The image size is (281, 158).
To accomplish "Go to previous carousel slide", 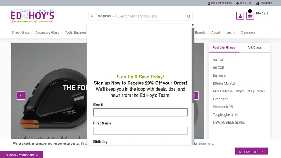I will click(21, 96).
